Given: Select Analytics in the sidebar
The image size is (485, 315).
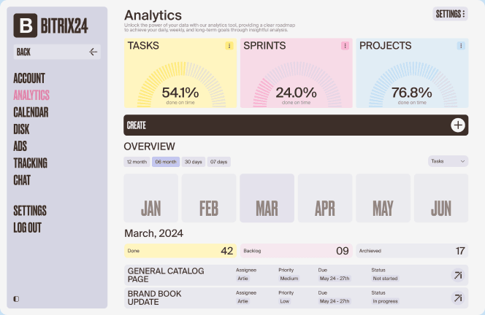Looking at the screenshot, I should (x=31, y=95).
